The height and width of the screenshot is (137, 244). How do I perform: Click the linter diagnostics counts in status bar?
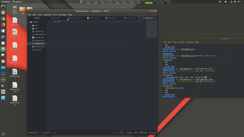point(46,133)
